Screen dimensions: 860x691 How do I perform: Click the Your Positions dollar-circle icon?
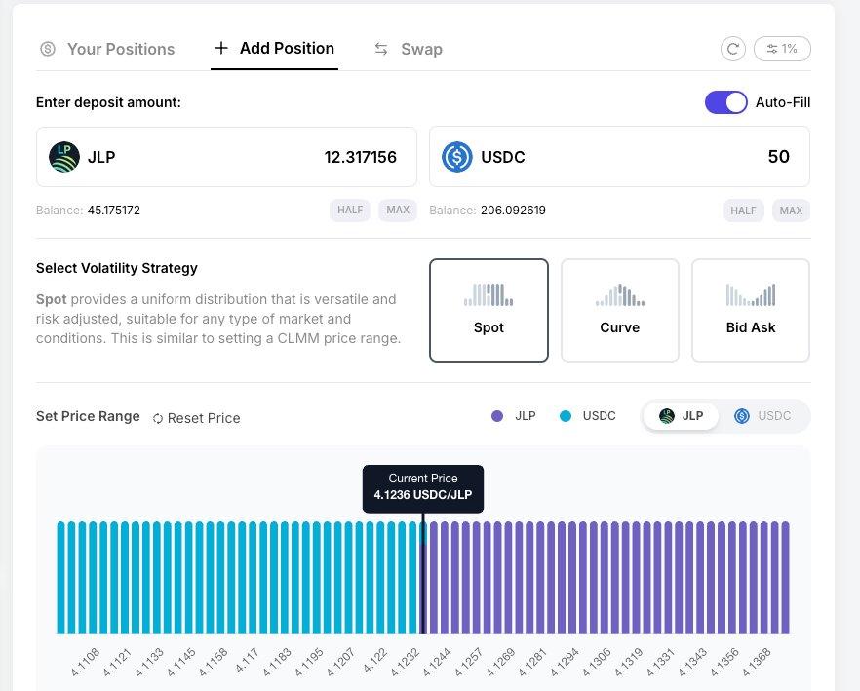tap(48, 49)
